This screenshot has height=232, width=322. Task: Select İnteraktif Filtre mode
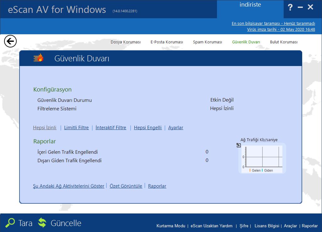point(111,128)
